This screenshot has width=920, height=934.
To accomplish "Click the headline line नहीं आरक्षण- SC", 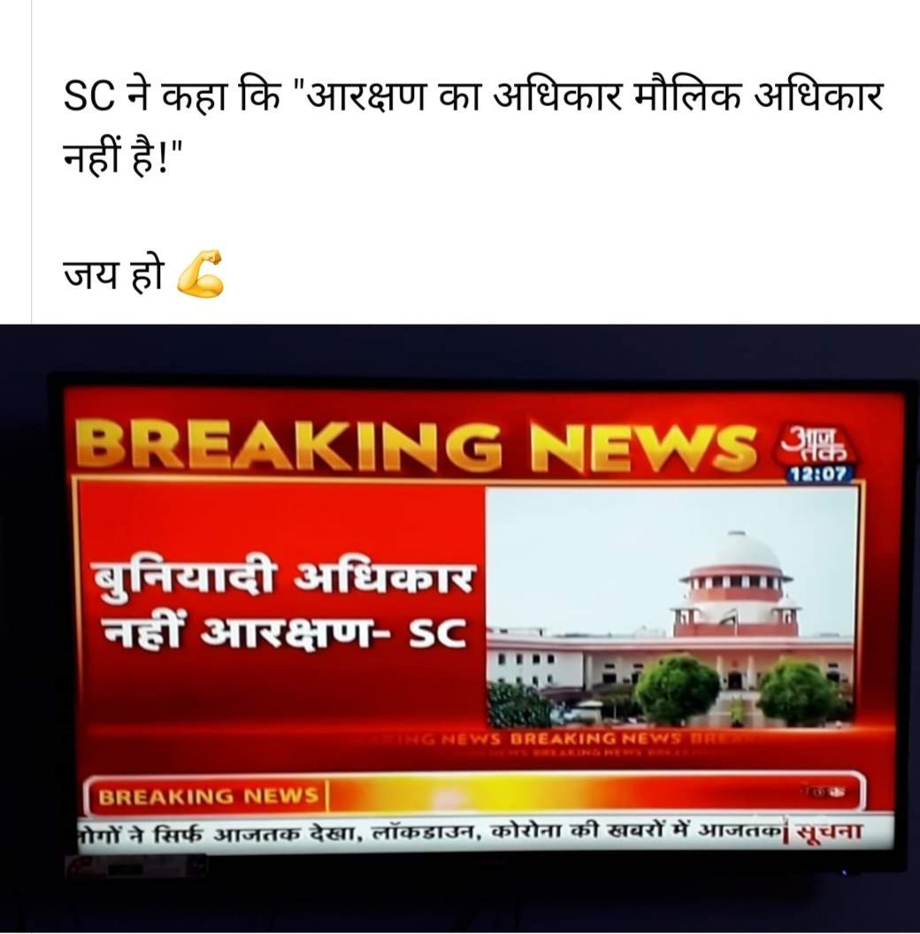I will point(284,632).
